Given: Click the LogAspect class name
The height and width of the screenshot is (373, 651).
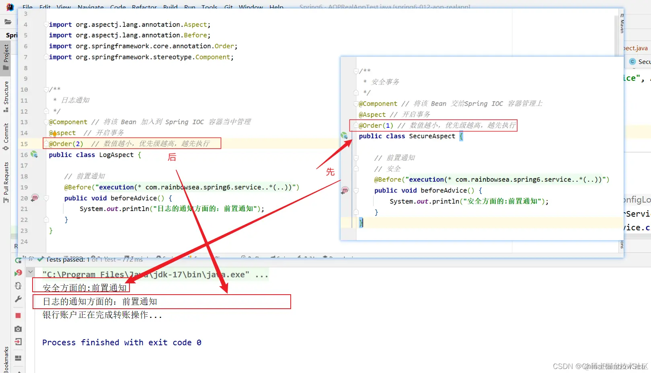Looking at the screenshot, I should (x=116, y=155).
